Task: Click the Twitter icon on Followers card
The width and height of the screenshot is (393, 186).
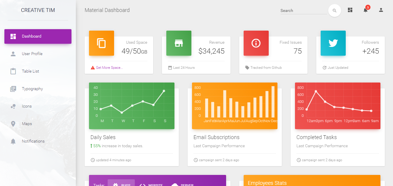Action: pyautogui.click(x=333, y=43)
